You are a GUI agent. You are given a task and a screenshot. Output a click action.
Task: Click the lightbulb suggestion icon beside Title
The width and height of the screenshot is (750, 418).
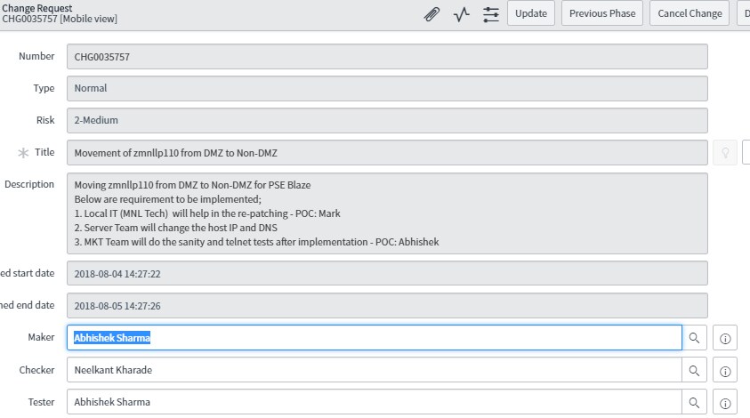pos(725,153)
